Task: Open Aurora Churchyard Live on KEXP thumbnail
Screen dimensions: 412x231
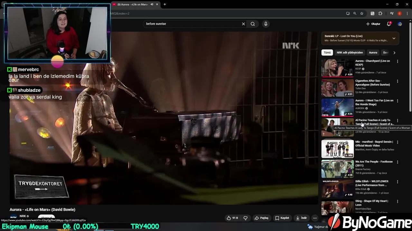Action: click(x=337, y=68)
